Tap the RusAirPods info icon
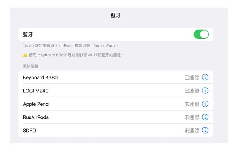The height and width of the screenshot is (146, 238). coord(205,117)
